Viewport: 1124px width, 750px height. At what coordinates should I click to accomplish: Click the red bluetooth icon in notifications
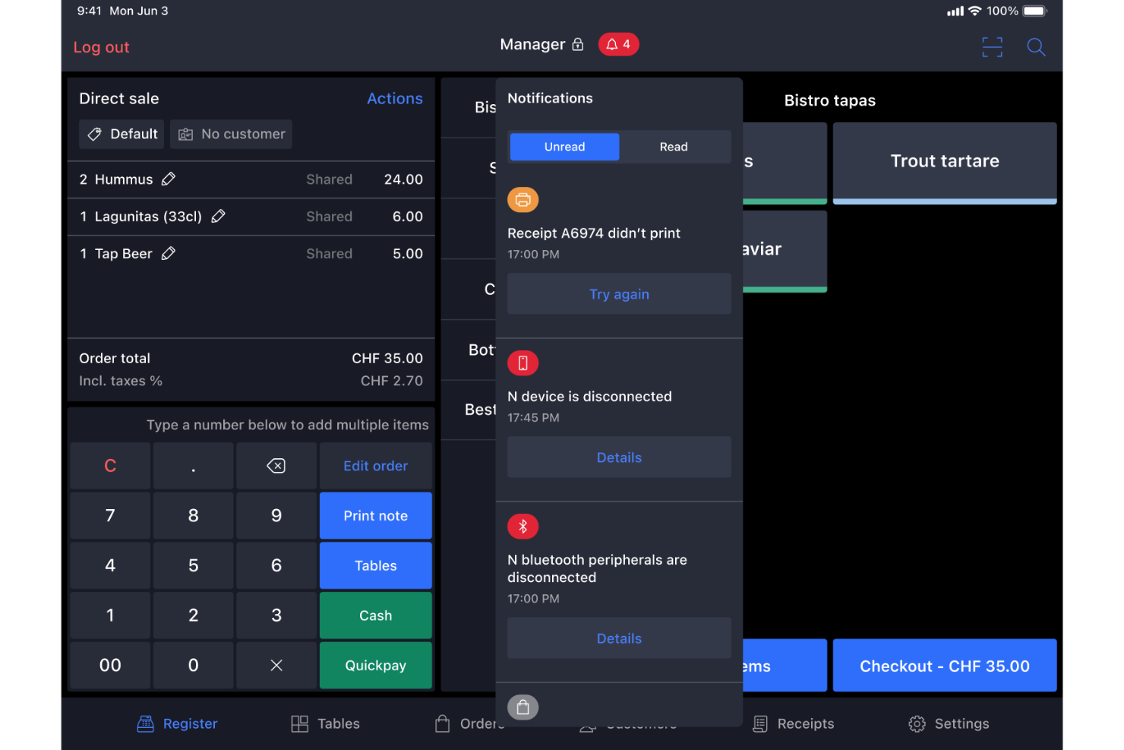coord(523,526)
